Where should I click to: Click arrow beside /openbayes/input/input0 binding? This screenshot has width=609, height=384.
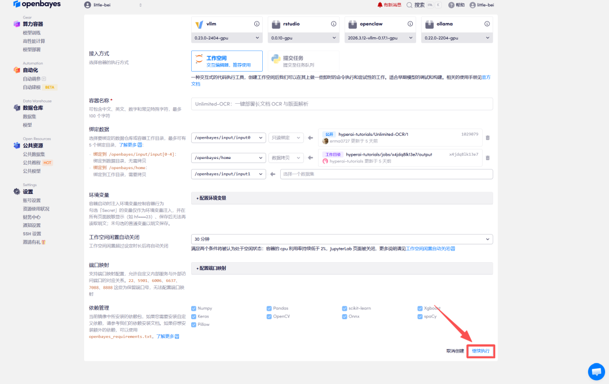(310, 138)
